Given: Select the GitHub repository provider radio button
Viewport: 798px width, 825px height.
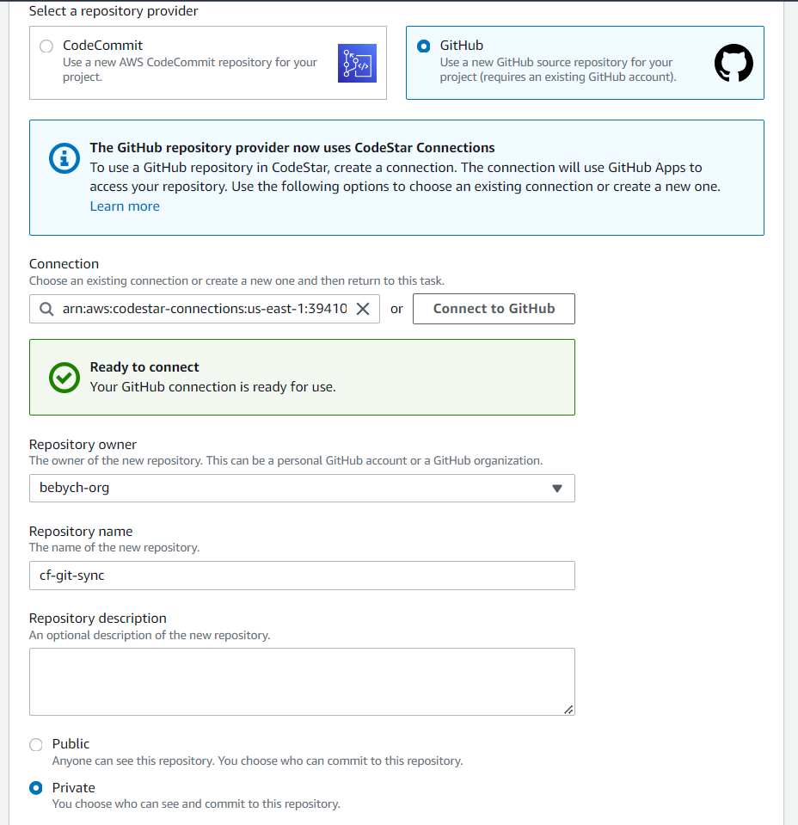Looking at the screenshot, I should coord(423,46).
